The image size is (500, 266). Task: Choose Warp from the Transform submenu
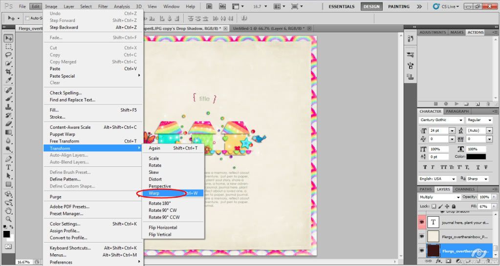point(154,193)
